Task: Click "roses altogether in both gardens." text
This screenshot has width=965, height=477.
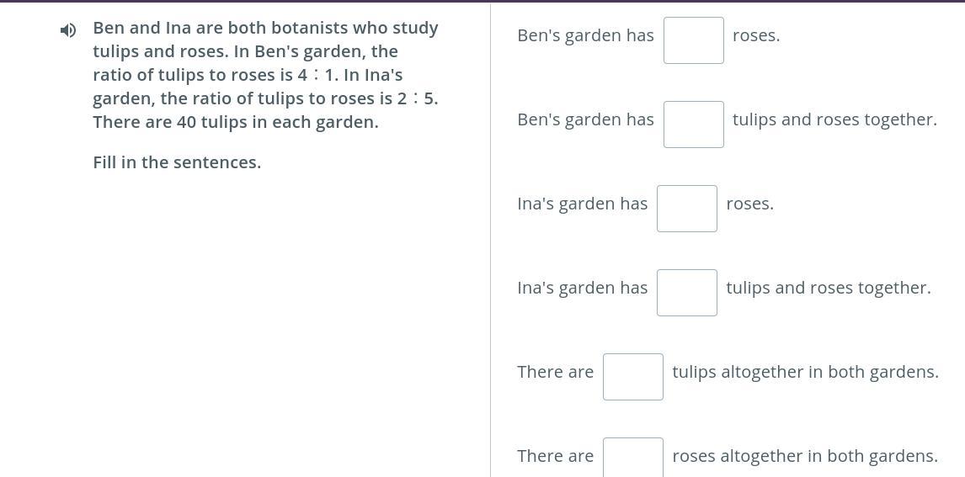Action: coord(805,456)
